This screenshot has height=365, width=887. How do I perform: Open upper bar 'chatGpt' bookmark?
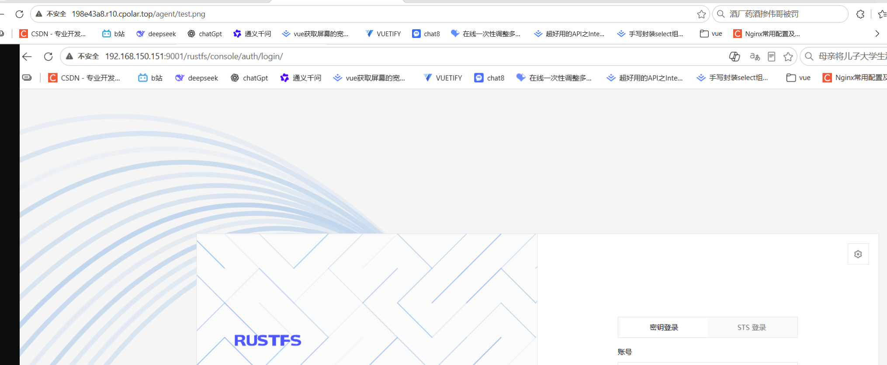tap(204, 34)
